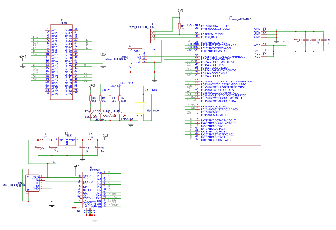Select inductor L2 on regulator output
336x230 pixels.
91,139
